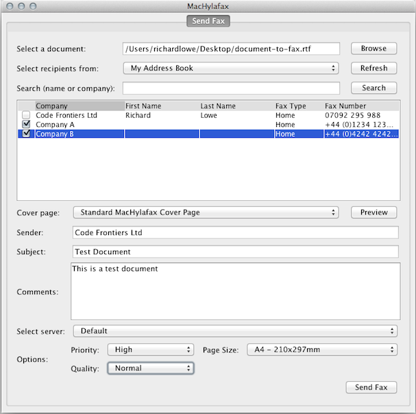Screen dimensions: 416x414
Task: Sort by the First Name column header
Action: pos(162,106)
